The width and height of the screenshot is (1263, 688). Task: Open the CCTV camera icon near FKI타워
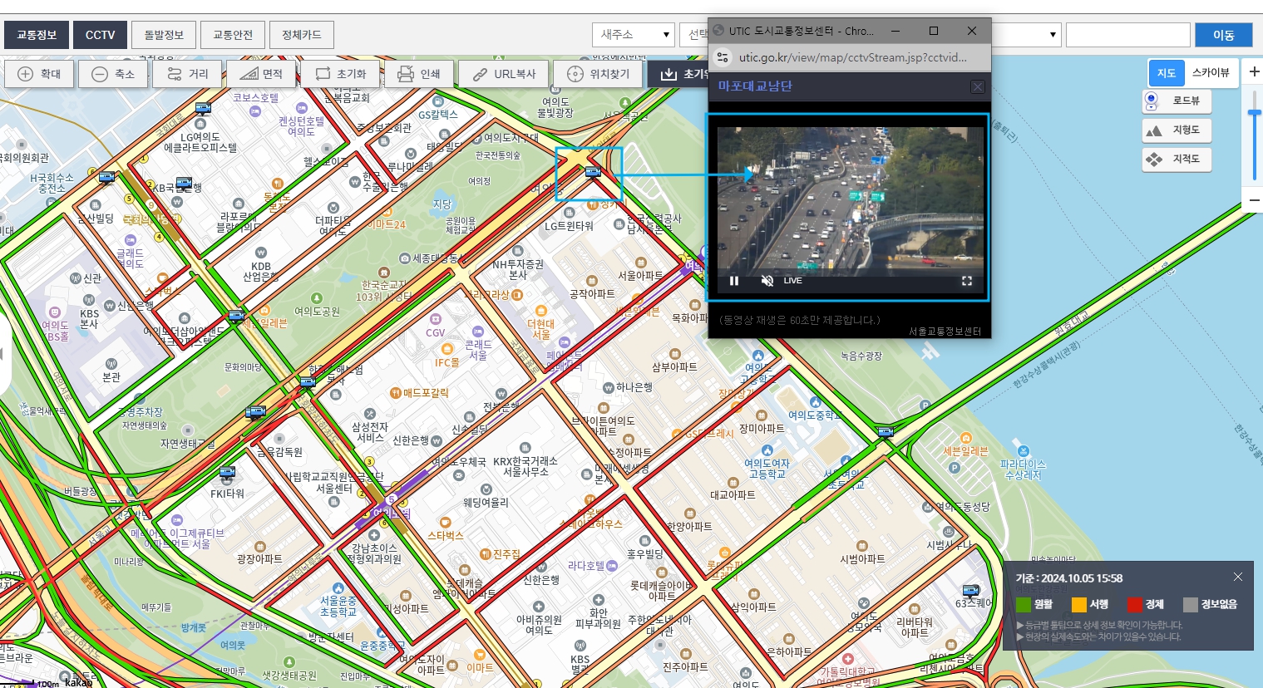tap(227, 473)
